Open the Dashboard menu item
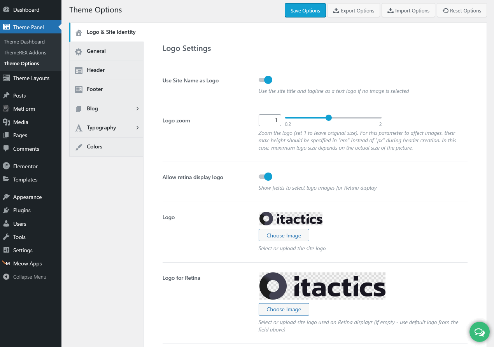The image size is (494, 347). [31, 10]
